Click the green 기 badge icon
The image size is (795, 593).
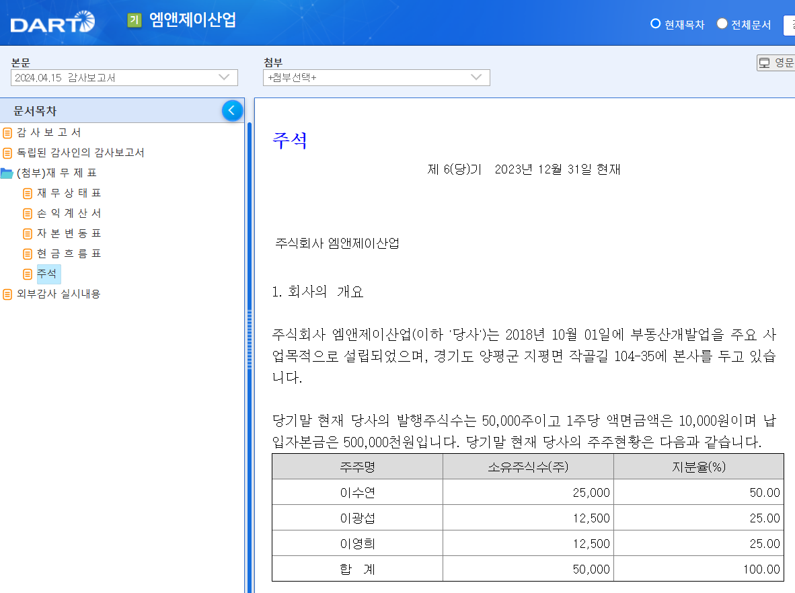[x=135, y=20]
